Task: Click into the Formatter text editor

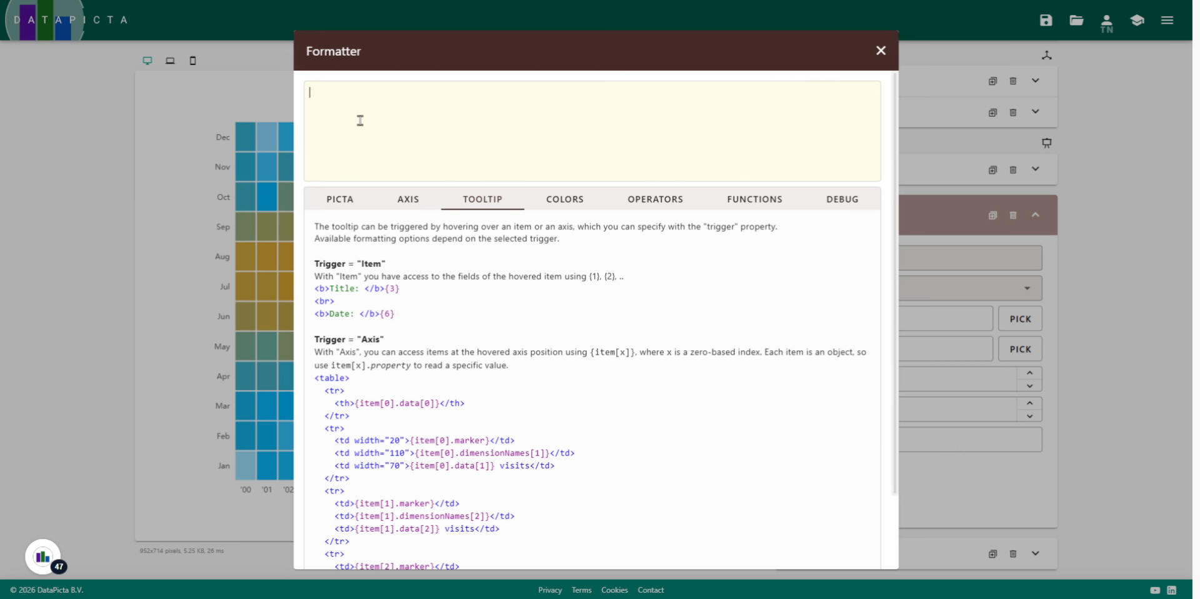Action: coord(592,131)
